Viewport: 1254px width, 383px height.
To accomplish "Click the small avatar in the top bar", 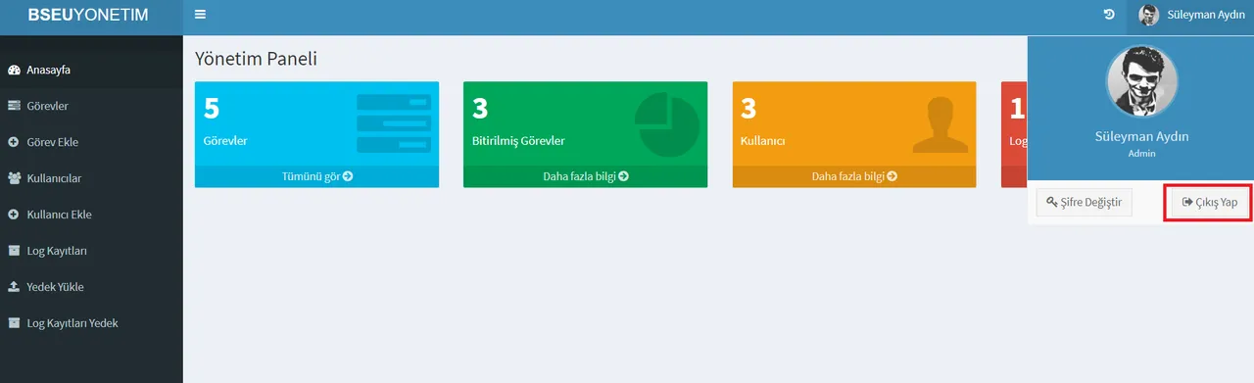I will pyautogui.click(x=1149, y=15).
